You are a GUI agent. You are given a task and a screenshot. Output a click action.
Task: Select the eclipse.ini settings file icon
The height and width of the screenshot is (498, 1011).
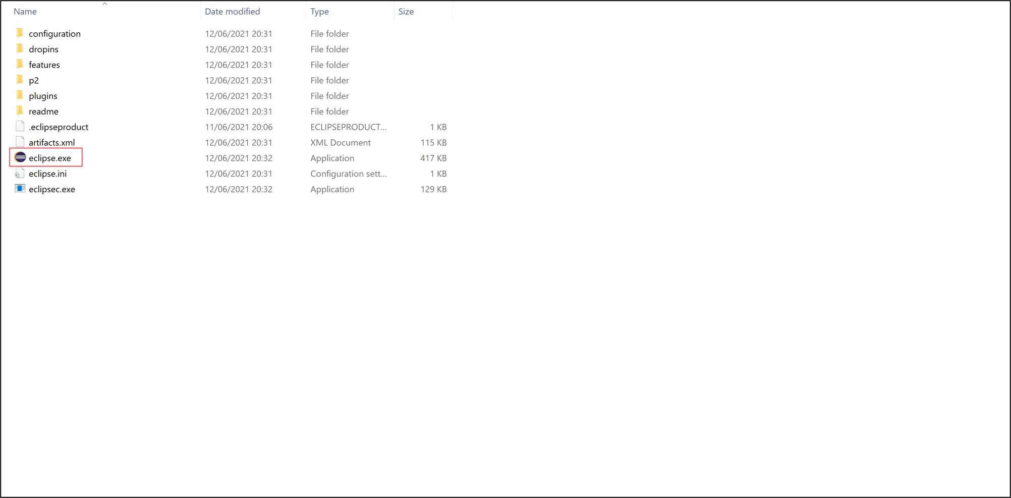point(20,174)
